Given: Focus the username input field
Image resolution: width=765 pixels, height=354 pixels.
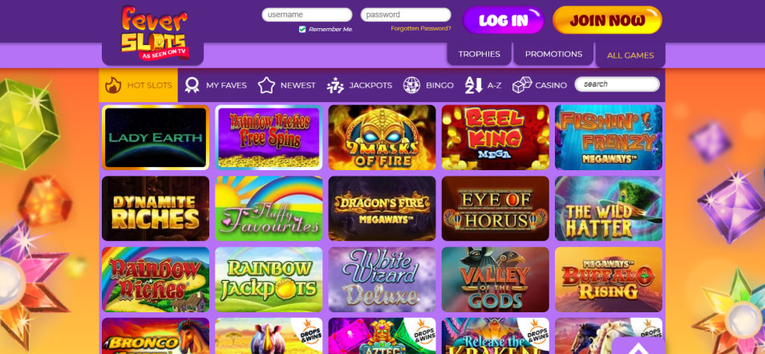Looking at the screenshot, I should (x=307, y=14).
